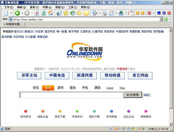
Task: Print the page with the printer icon
Action: (x=104, y=13)
